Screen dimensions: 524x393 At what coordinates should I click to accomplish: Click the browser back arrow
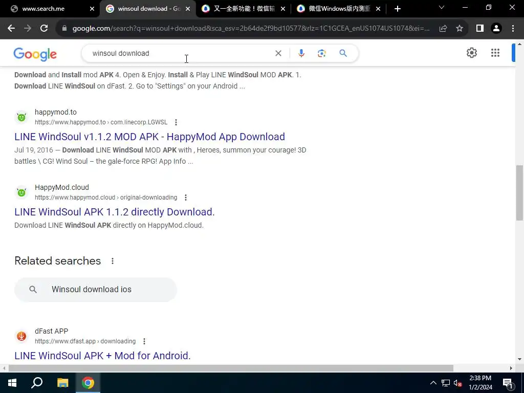pos(11,29)
